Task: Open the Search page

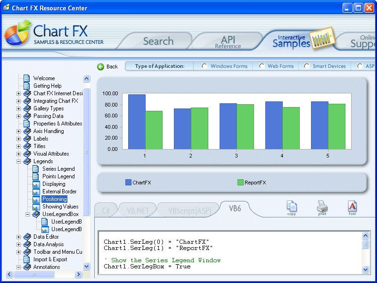Action: [x=158, y=41]
